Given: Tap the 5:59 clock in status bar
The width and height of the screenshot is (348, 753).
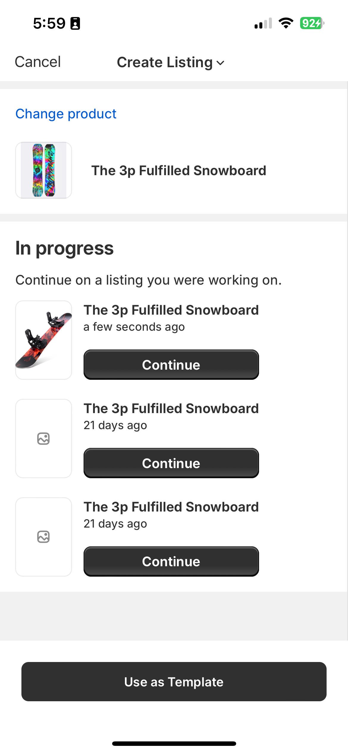Looking at the screenshot, I should tap(49, 23).
